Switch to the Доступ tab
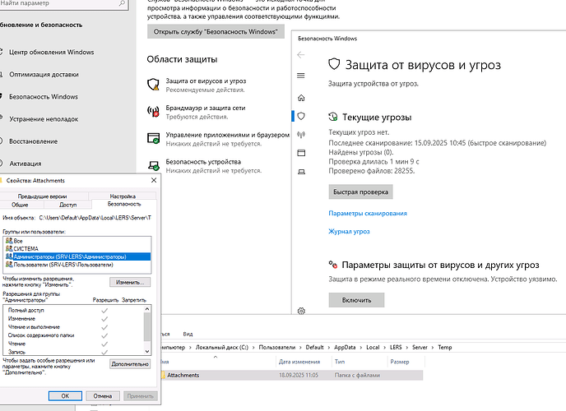 tap(69, 205)
